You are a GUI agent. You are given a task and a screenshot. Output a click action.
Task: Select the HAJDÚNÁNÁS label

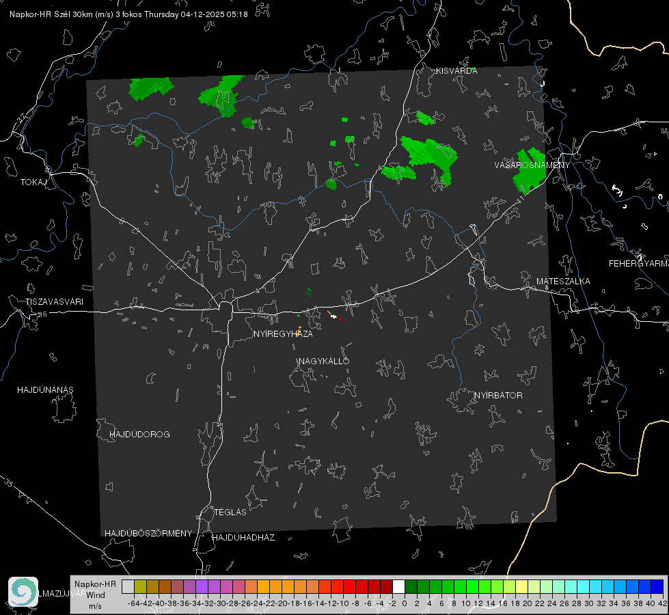[45, 389]
